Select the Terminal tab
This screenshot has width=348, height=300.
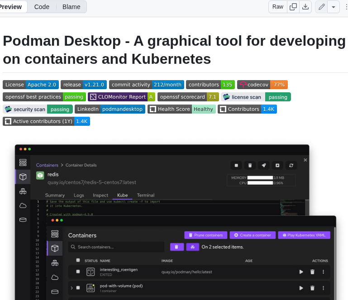(146, 195)
